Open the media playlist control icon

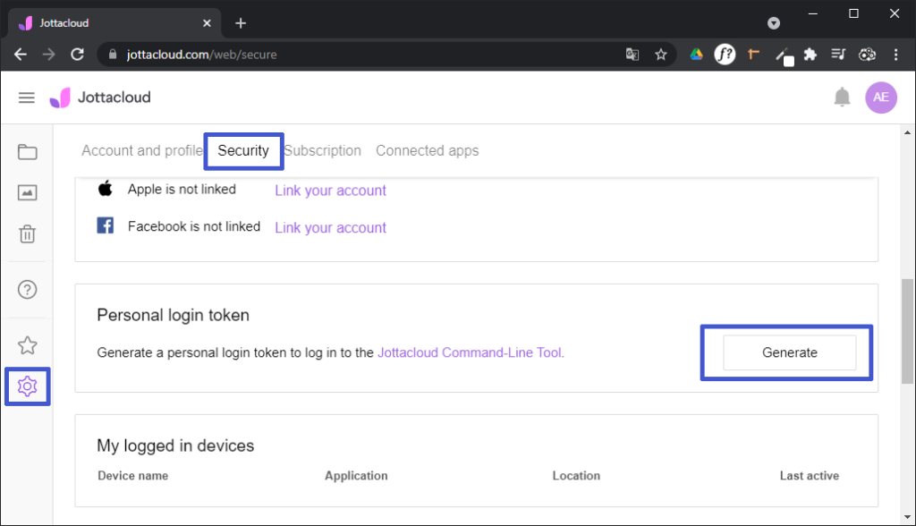coord(838,55)
